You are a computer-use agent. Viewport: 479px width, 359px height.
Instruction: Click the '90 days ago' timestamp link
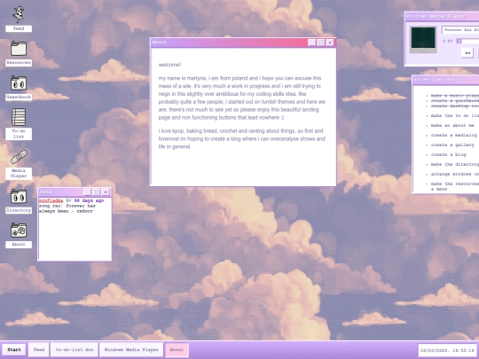(89, 200)
